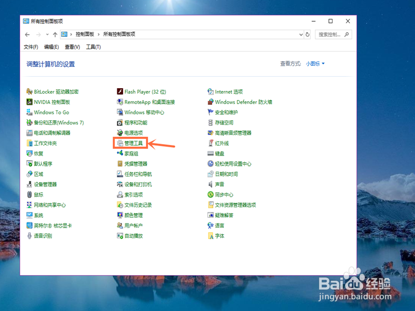Open RemoteApp 和桌面连接 icon
This screenshot has height=311, width=415.
click(120, 102)
